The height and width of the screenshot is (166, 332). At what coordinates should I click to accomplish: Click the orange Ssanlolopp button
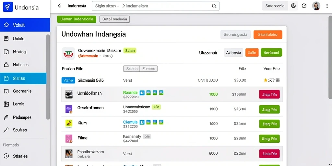[268, 34]
